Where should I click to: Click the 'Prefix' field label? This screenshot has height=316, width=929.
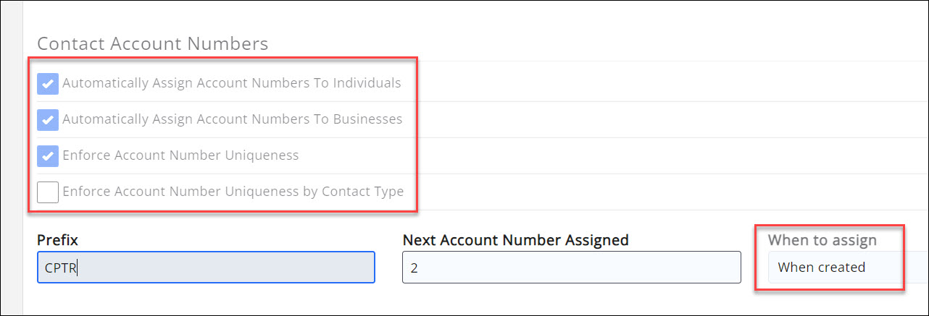tap(57, 239)
